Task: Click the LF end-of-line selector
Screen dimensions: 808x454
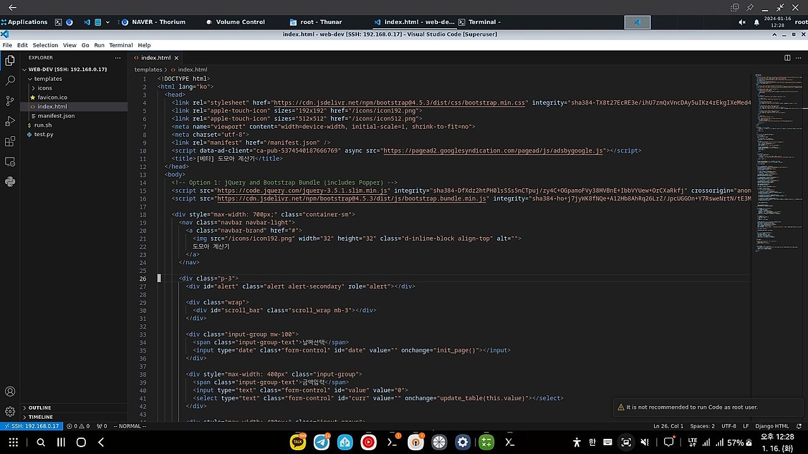Action: point(746,426)
